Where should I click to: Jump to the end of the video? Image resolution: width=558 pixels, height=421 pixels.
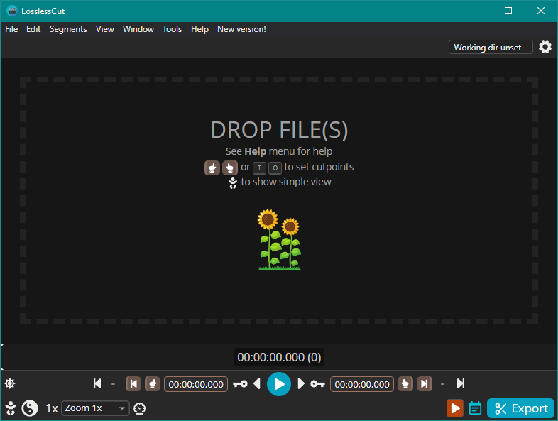461,383
